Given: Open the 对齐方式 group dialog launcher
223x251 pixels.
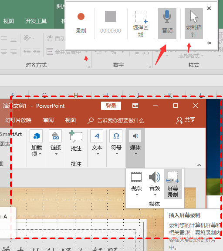Looking at the screenshot, I should tap(88, 66).
